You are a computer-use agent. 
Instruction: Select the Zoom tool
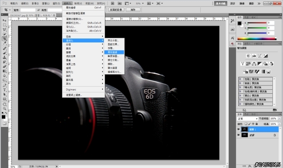[4, 109]
